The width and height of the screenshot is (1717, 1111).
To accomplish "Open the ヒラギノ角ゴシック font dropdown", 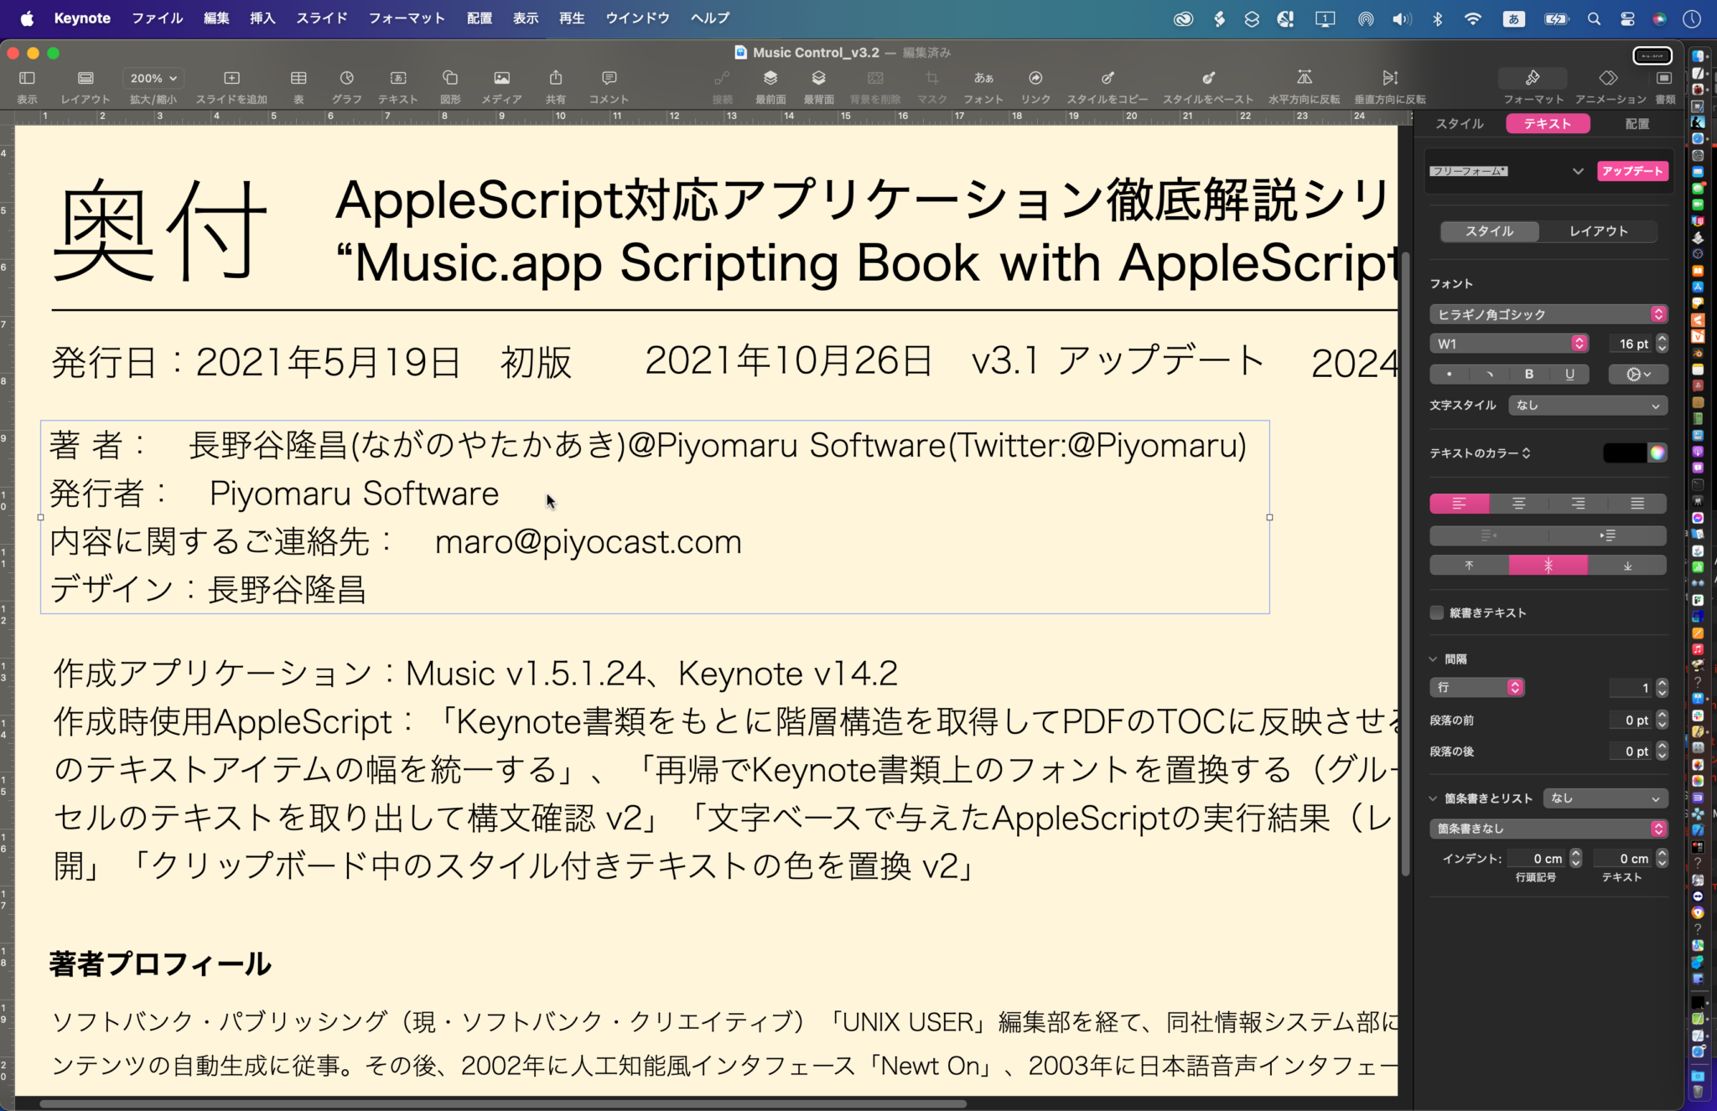I will pyautogui.click(x=1548, y=314).
